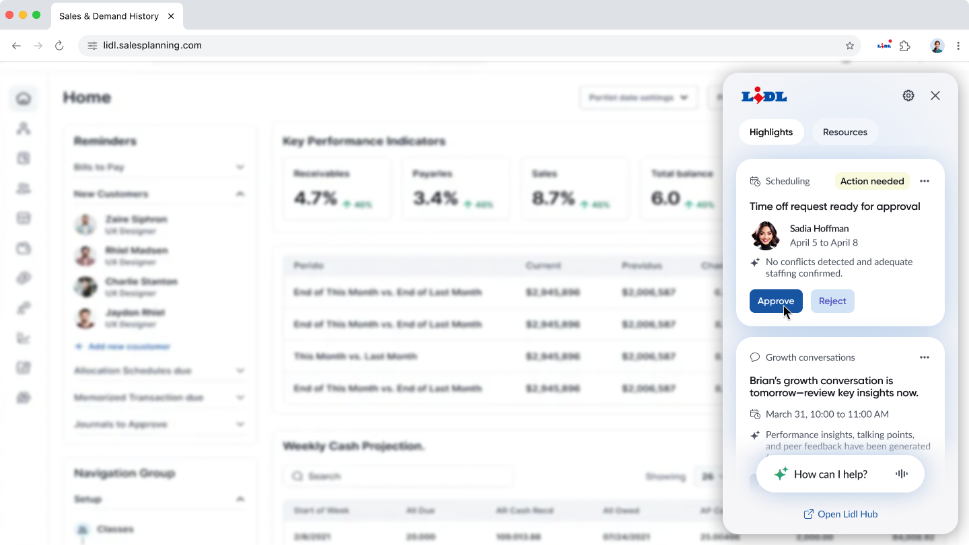The image size is (969, 545).
Task: Select the Highlights tab
Action: (771, 132)
